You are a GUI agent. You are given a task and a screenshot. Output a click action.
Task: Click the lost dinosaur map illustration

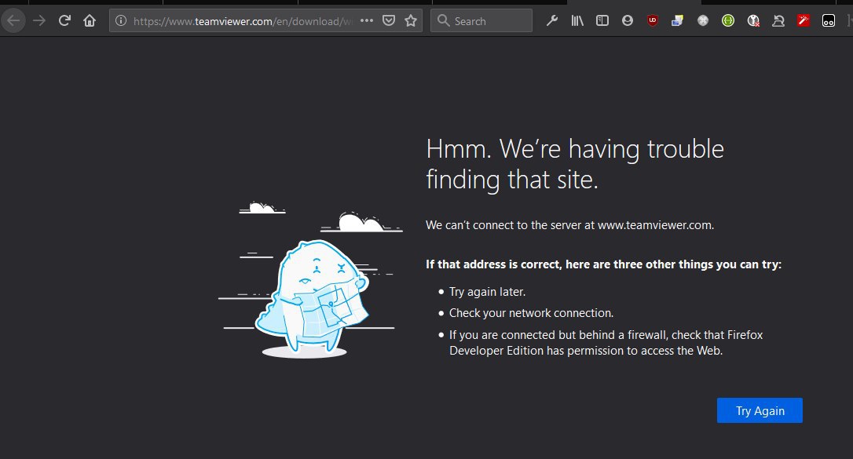click(x=310, y=280)
